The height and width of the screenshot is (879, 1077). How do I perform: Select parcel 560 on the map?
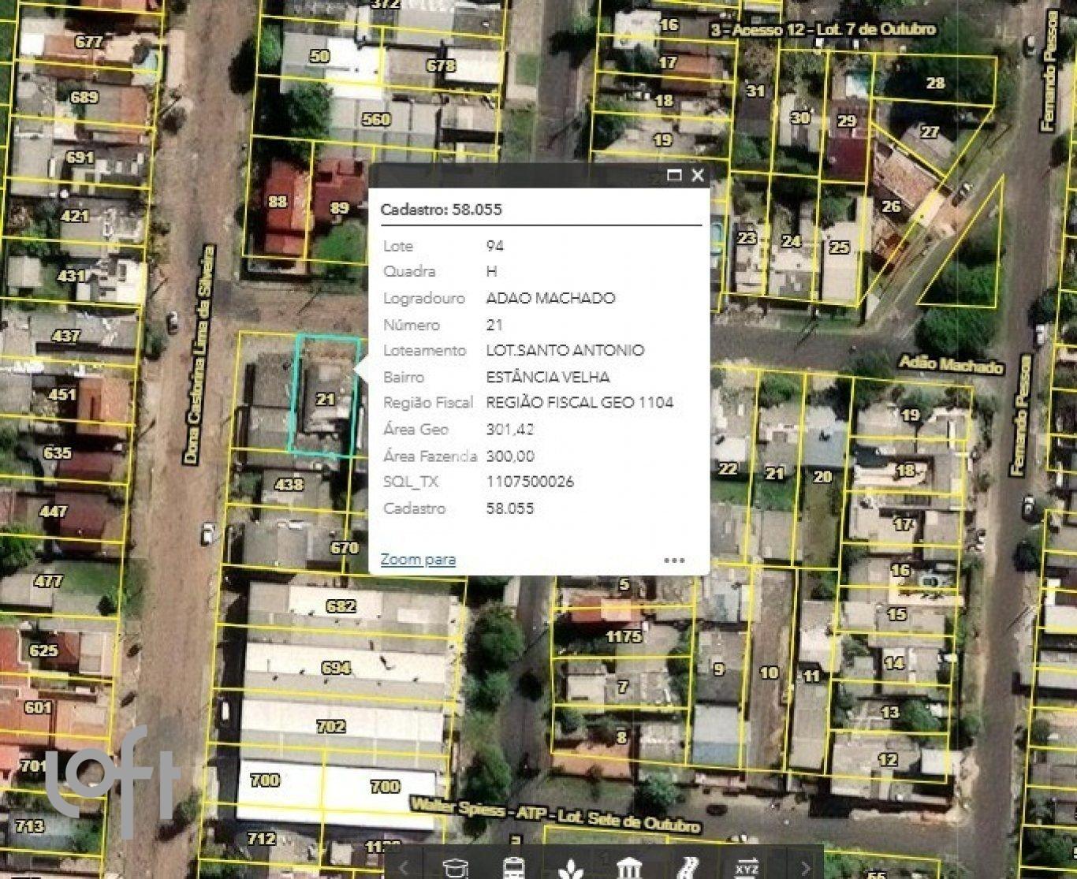pyautogui.click(x=375, y=119)
